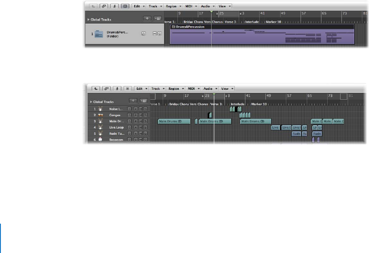This screenshot has height=253, width=369.
Task: Record-enable the Main Dr... track
Action: (x=136, y=121)
